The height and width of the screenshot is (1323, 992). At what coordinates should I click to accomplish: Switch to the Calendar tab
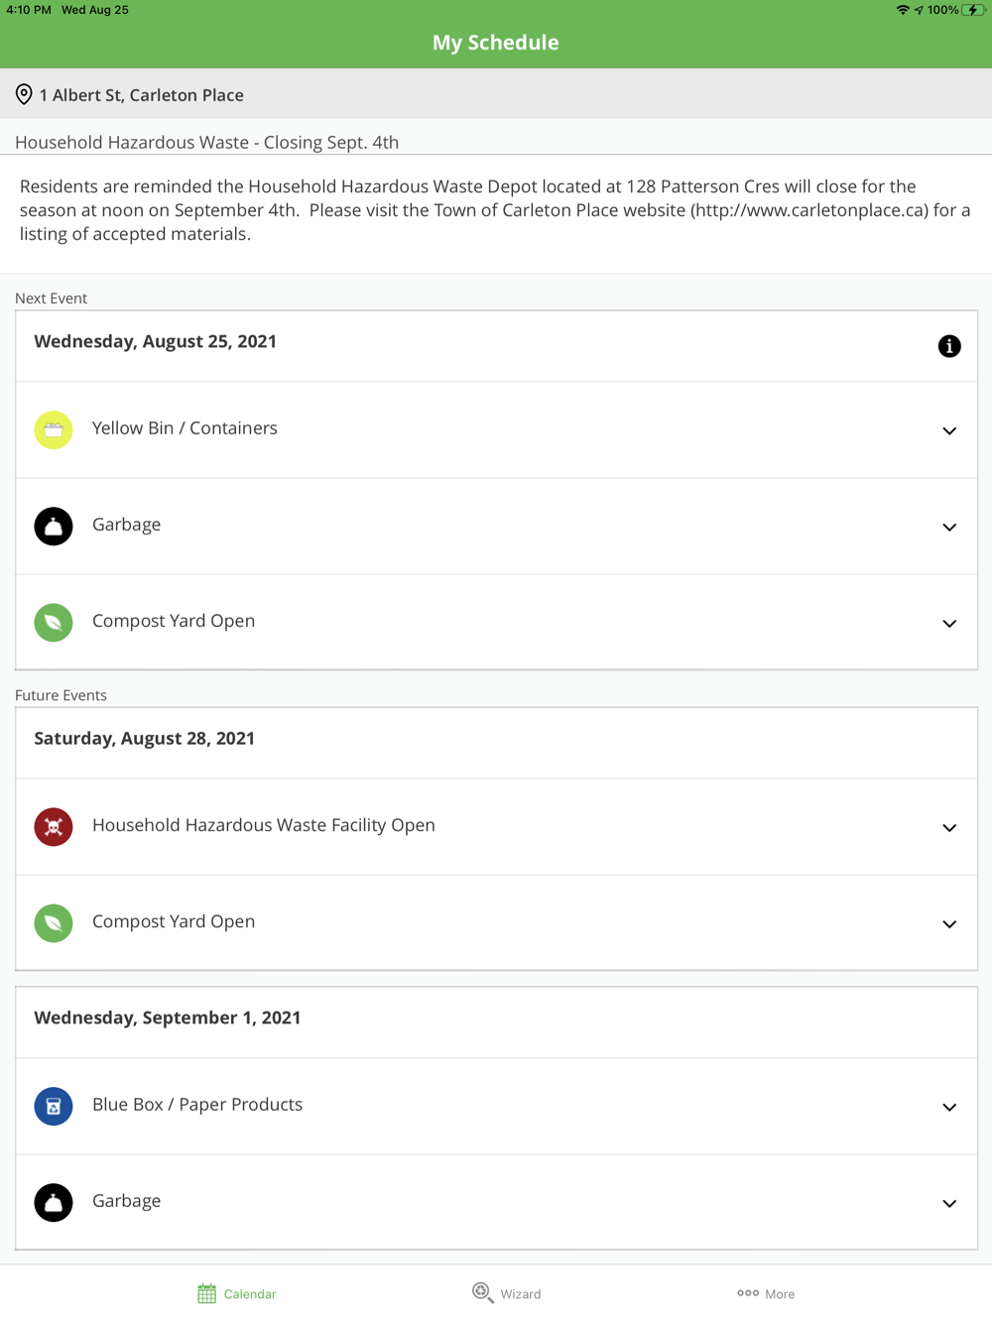click(237, 1293)
